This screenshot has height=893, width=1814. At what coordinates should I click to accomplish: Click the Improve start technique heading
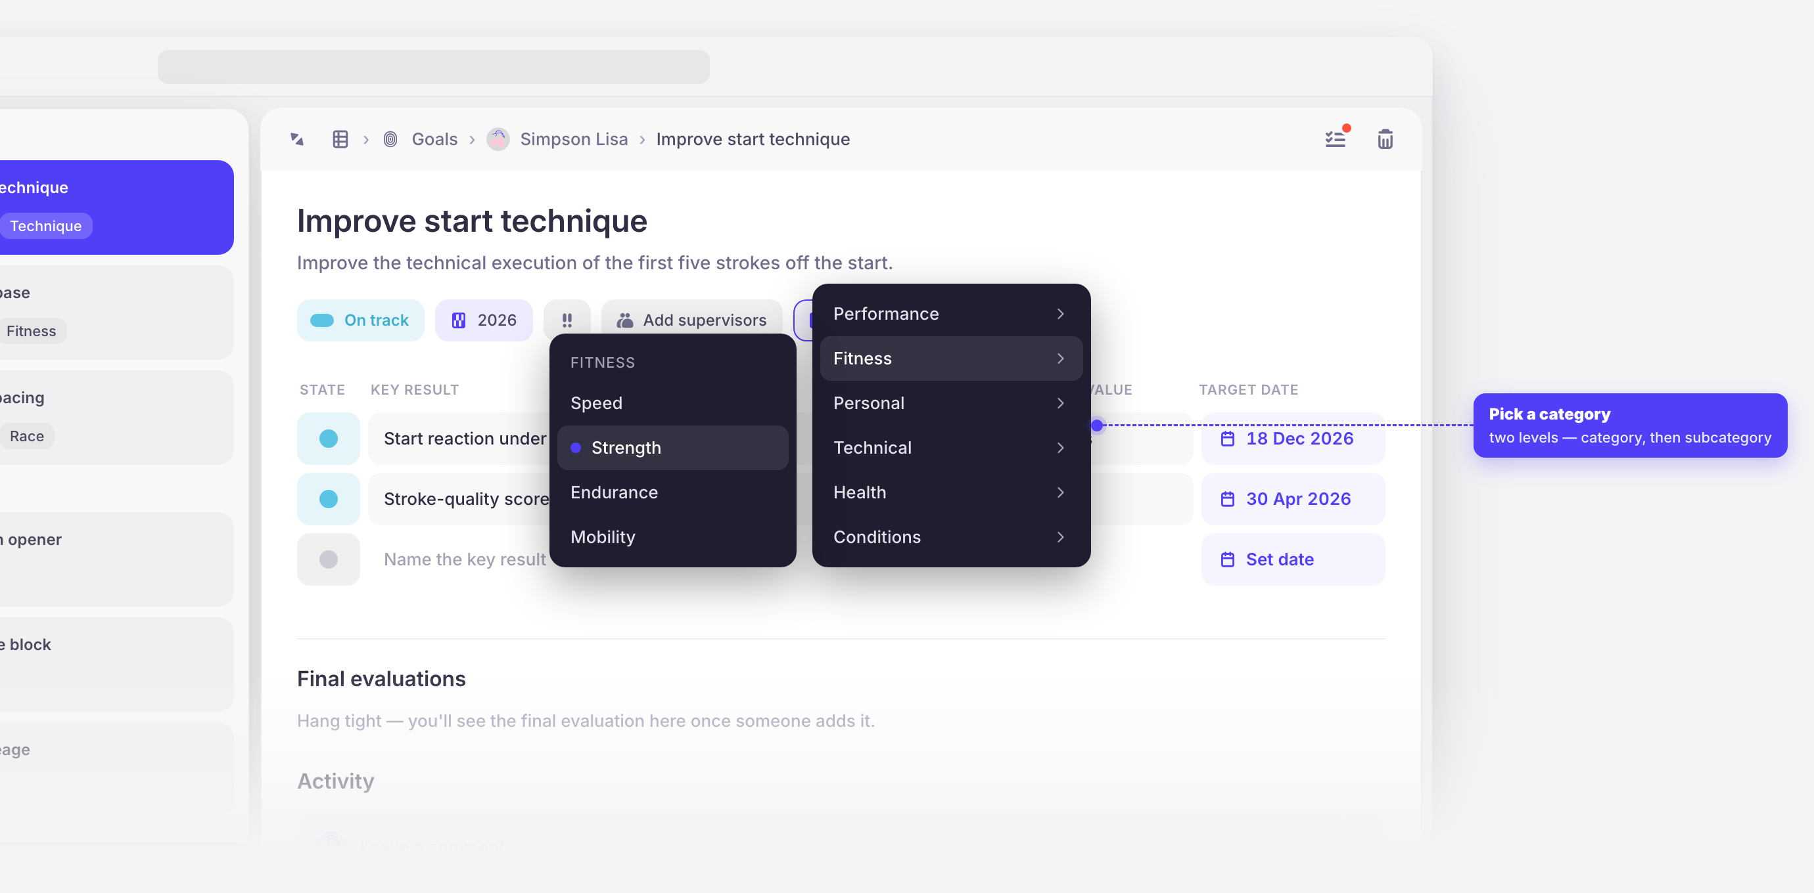point(472,221)
